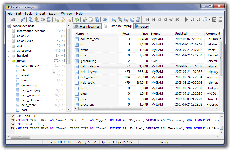Expand the information_schema database node
Image resolution: width=231 pixels, height=151 pixels.
pyautogui.click(x=9, y=31)
